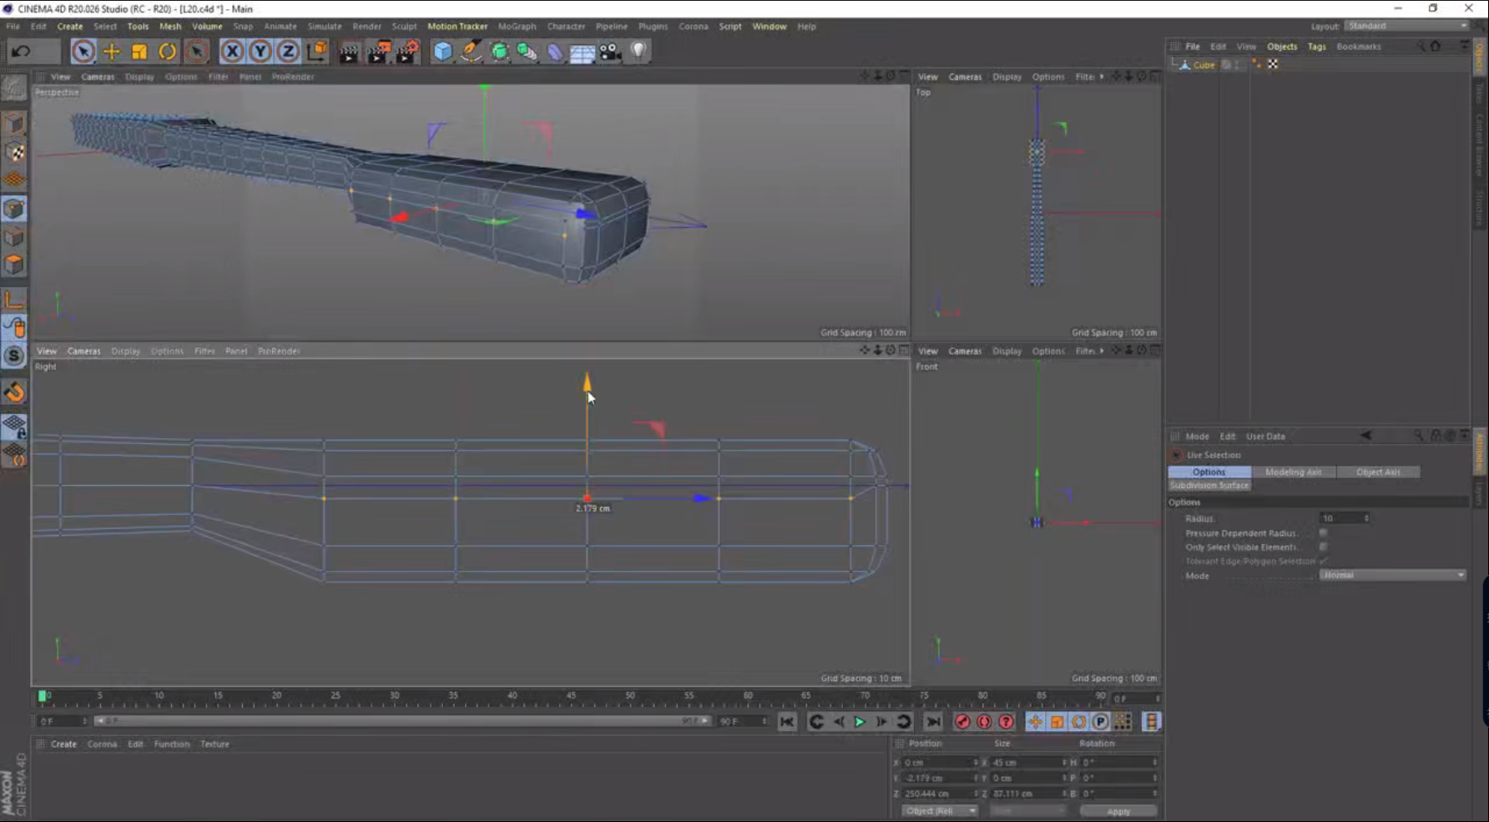Activate the Rotate tool
The width and height of the screenshot is (1489, 822).
click(166, 51)
